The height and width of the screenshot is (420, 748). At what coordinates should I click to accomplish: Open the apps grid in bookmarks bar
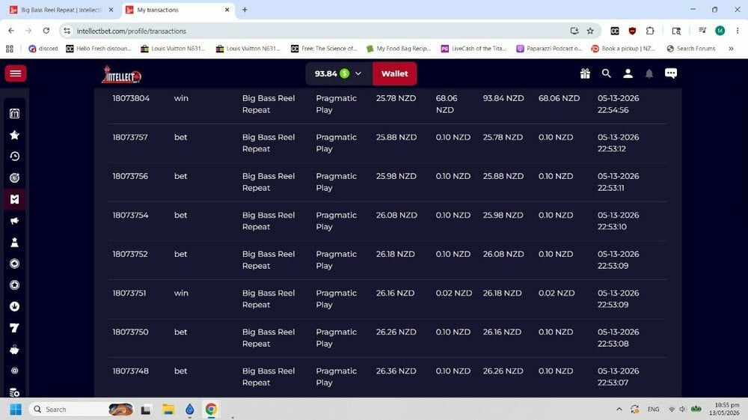[10, 49]
